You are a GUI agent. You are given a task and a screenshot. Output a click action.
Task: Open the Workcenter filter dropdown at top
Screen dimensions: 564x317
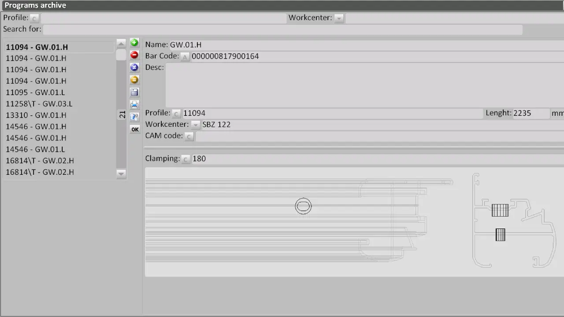click(339, 18)
